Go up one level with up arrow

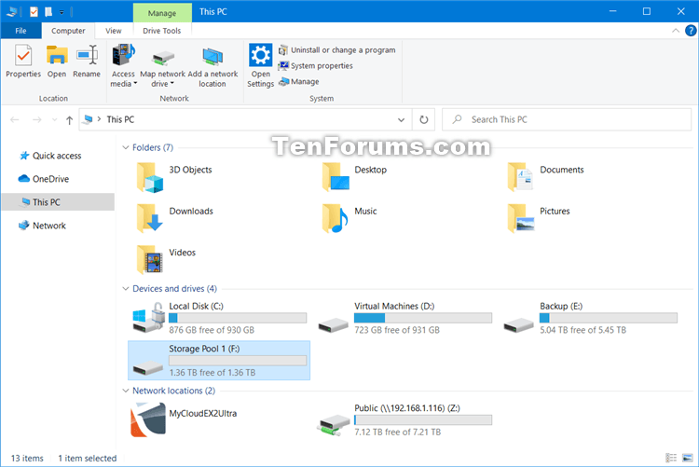tap(69, 119)
